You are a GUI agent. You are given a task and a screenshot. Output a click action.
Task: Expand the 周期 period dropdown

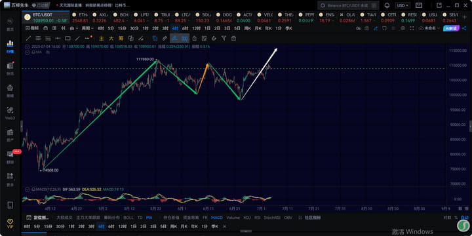click(88, 28)
